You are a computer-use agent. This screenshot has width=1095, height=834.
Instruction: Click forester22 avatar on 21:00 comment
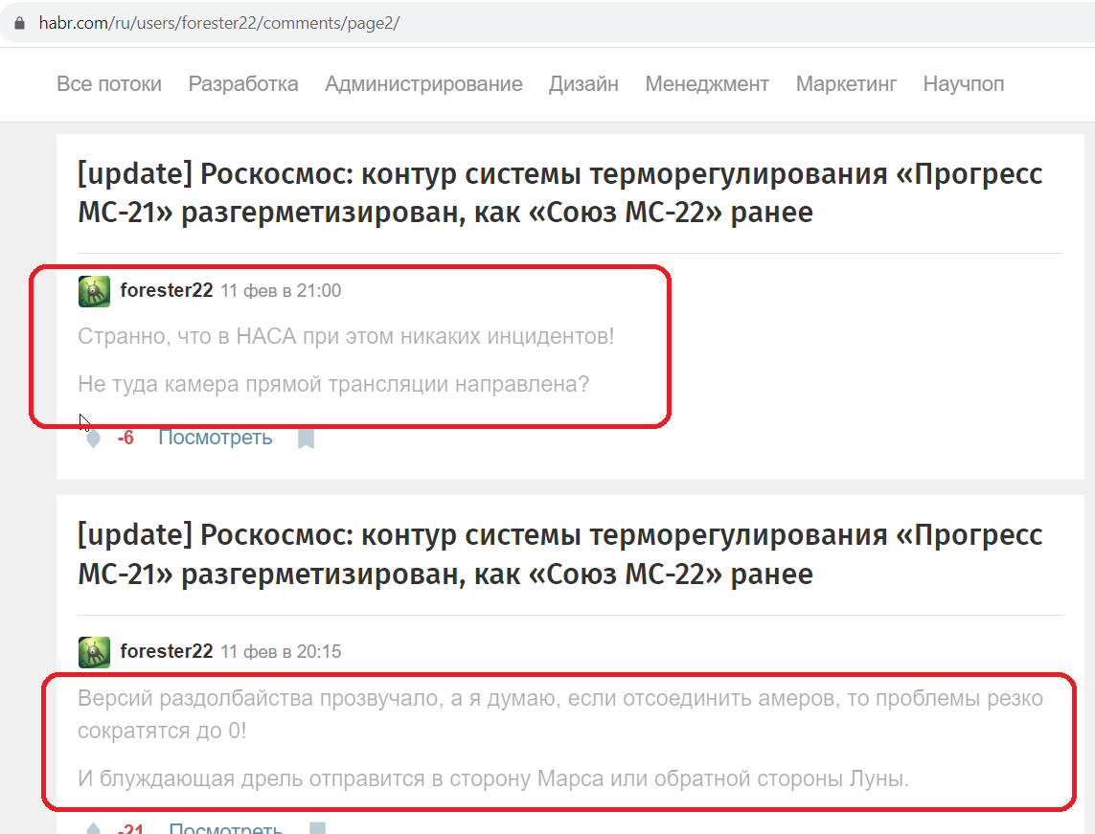point(94,291)
